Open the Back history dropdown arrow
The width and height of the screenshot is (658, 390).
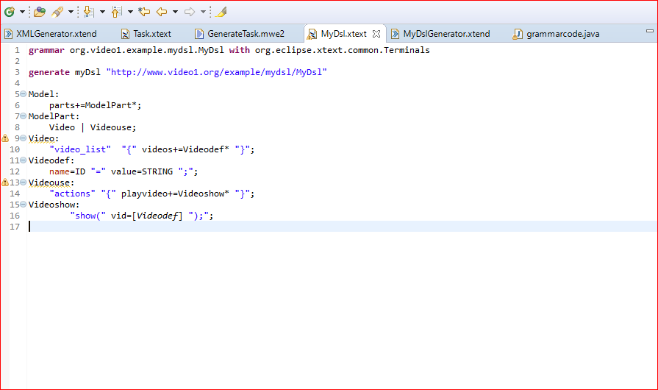pyautogui.click(x=176, y=13)
